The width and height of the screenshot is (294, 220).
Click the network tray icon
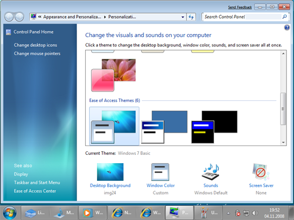(246, 213)
